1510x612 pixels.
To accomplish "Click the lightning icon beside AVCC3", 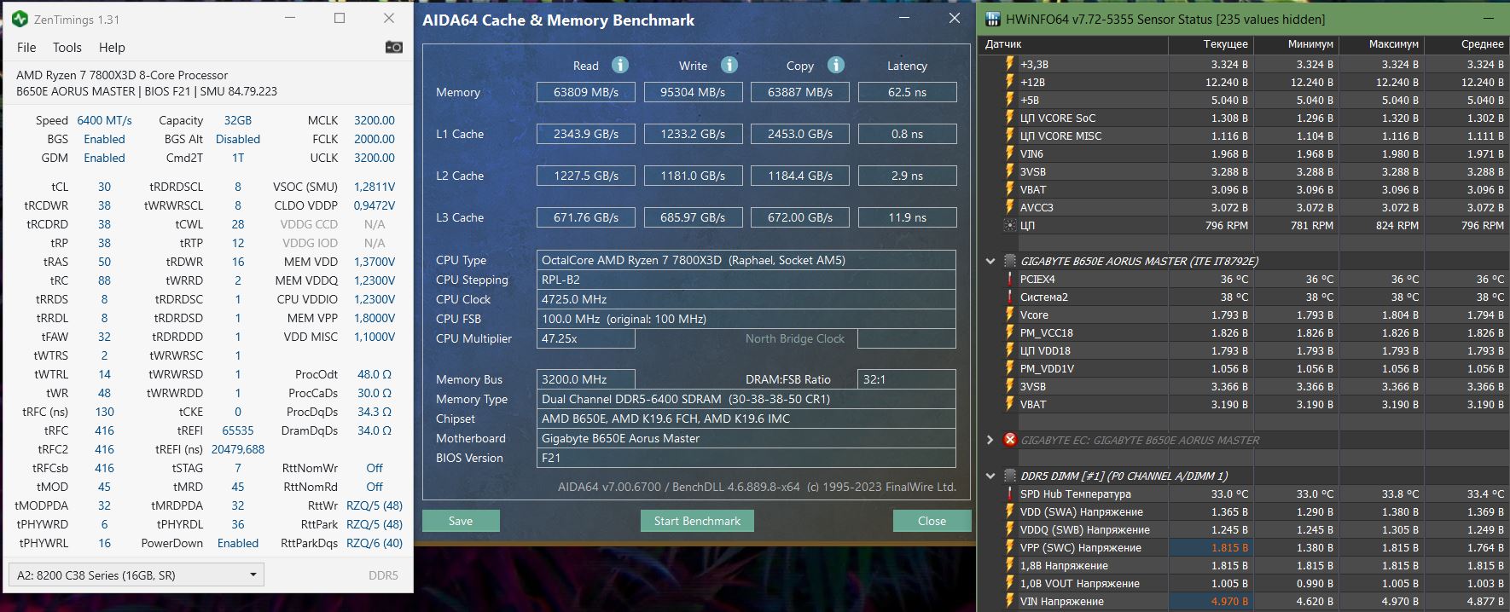I will (1010, 207).
